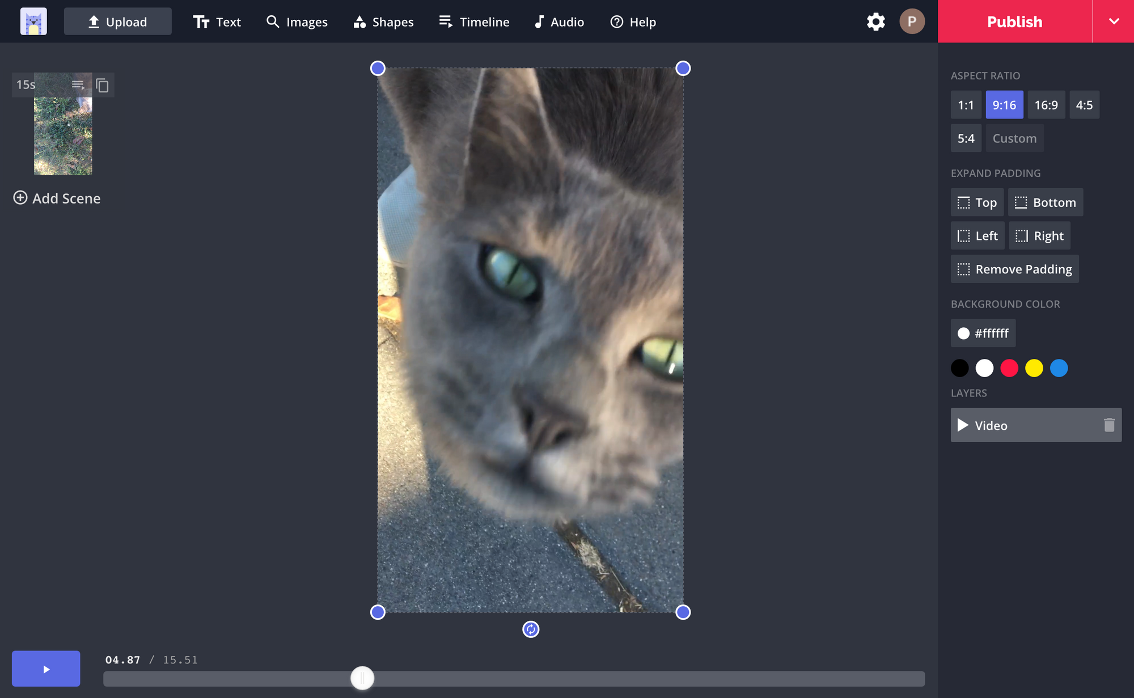The width and height of the screenshot is (1134, 698).
Task: Open the Shapes menu
Action: 384,22
